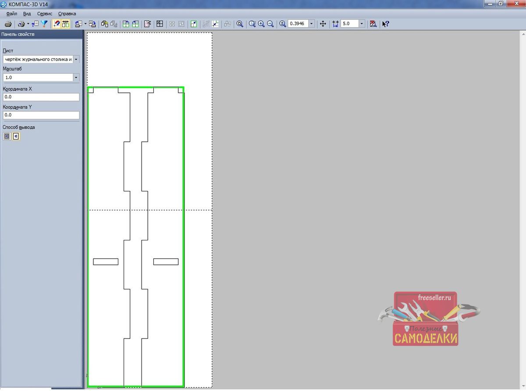Click the Print icon in the toolbar
The height and width of the screenshot is (391, 526).
(8, 24)
